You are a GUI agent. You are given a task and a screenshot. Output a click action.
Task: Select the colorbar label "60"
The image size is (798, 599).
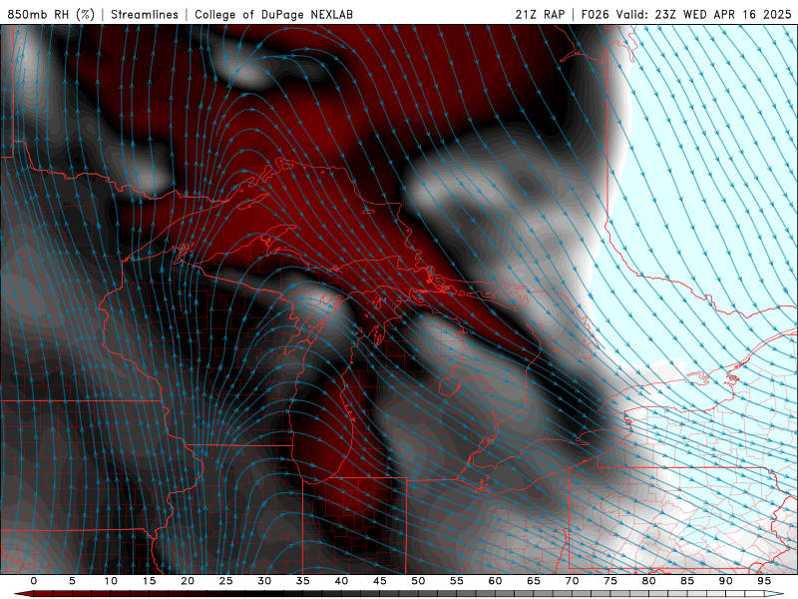[x=495, y=581]
